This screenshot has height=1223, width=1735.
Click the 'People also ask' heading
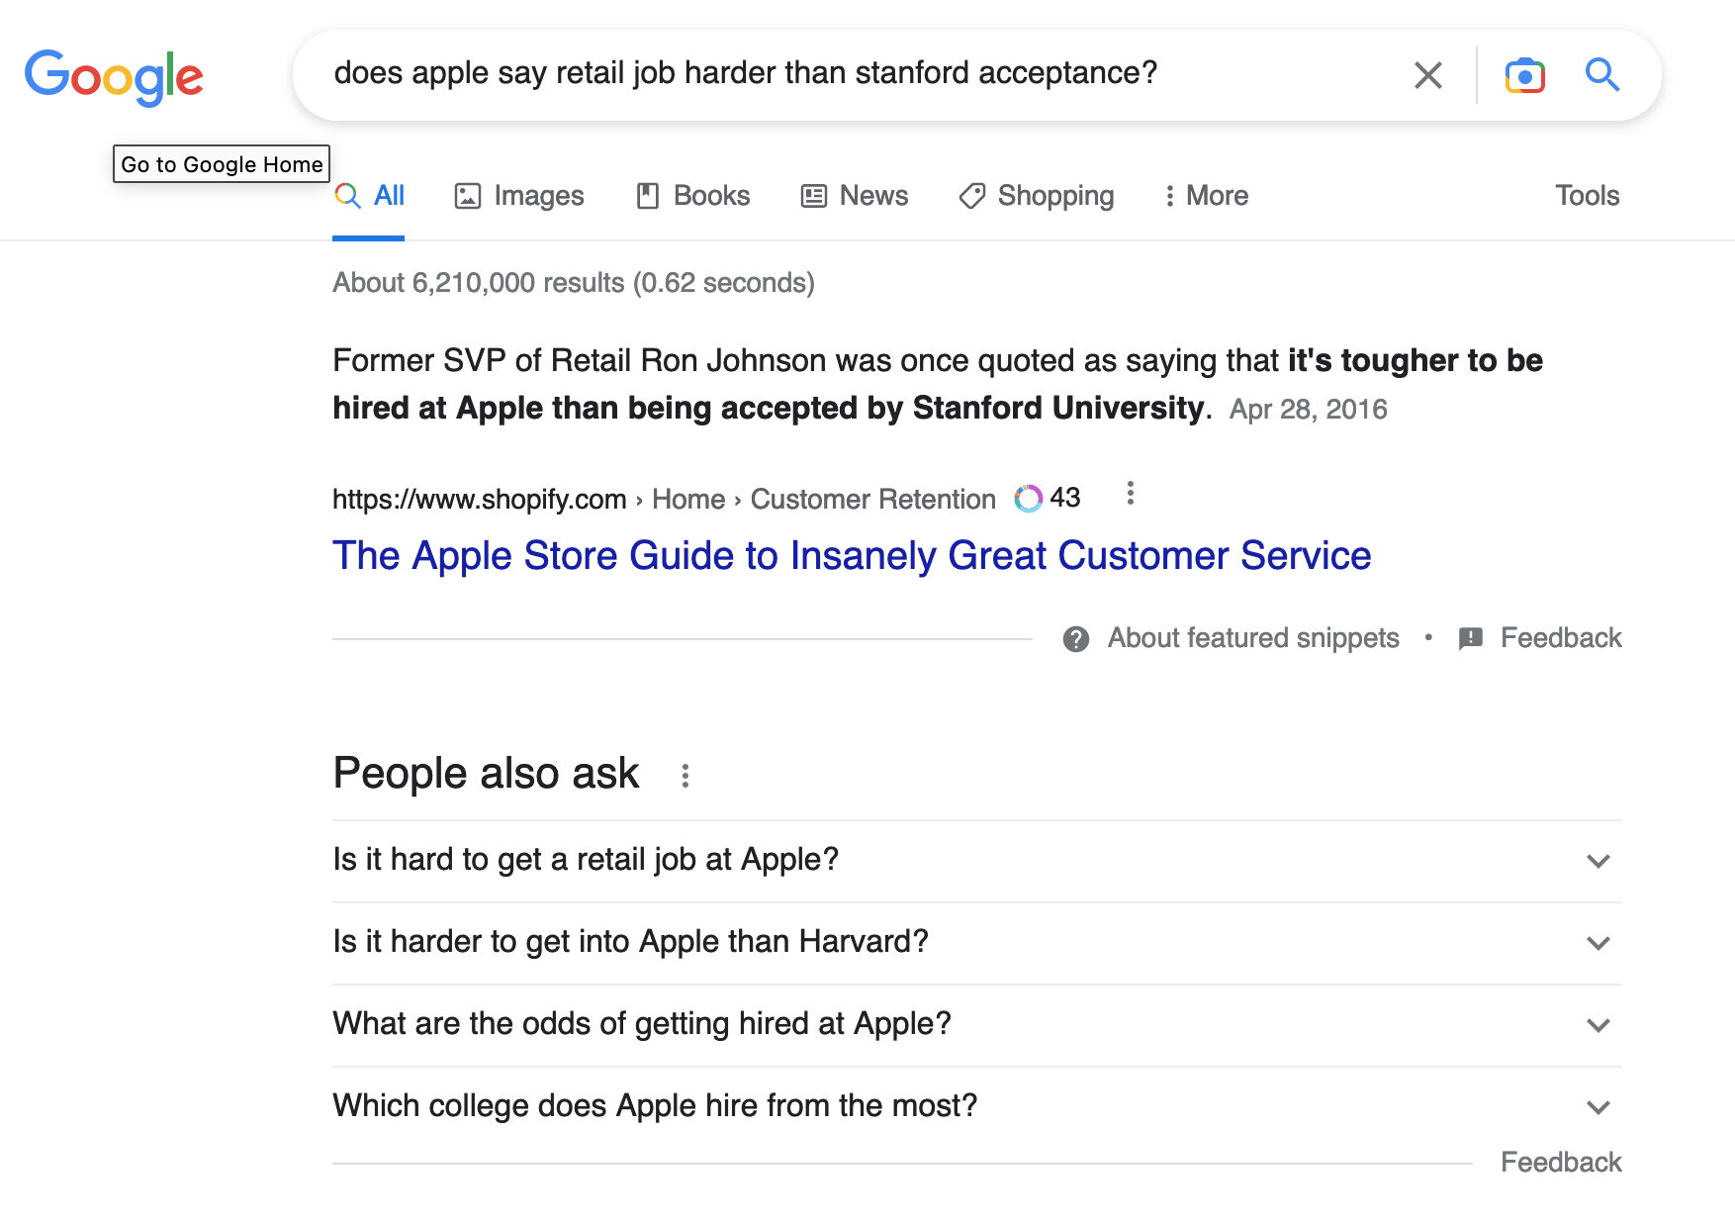pos(486,774)
